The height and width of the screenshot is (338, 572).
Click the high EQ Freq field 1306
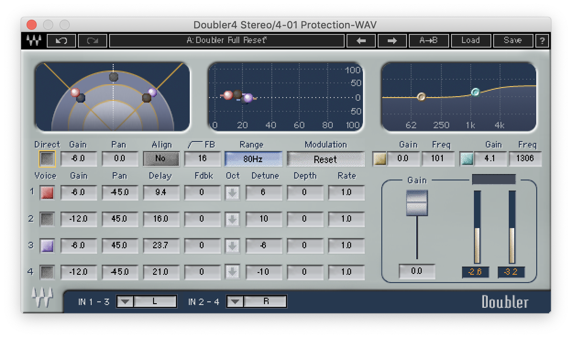point(525,159)
